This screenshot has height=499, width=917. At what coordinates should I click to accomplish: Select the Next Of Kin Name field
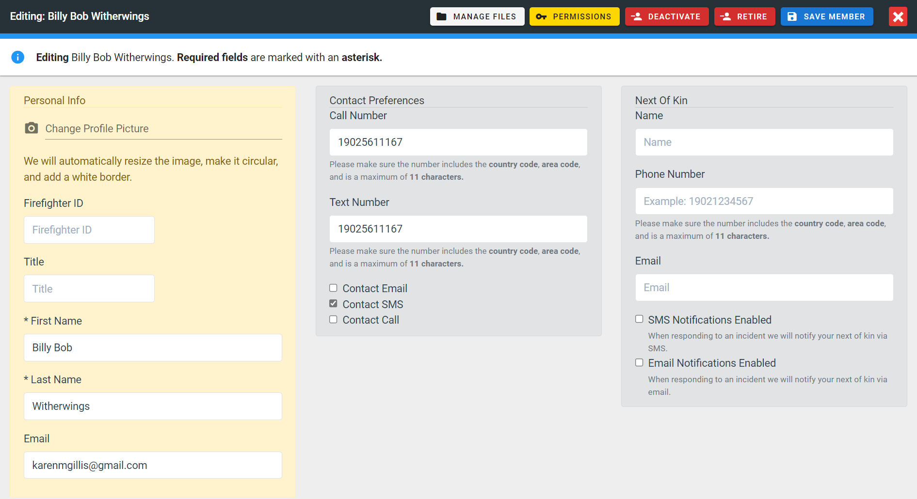click(764, 142)
